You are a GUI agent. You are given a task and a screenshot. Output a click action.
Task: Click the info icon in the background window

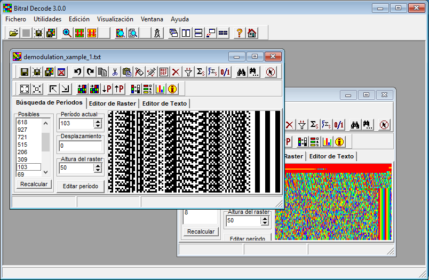(339, 142)
